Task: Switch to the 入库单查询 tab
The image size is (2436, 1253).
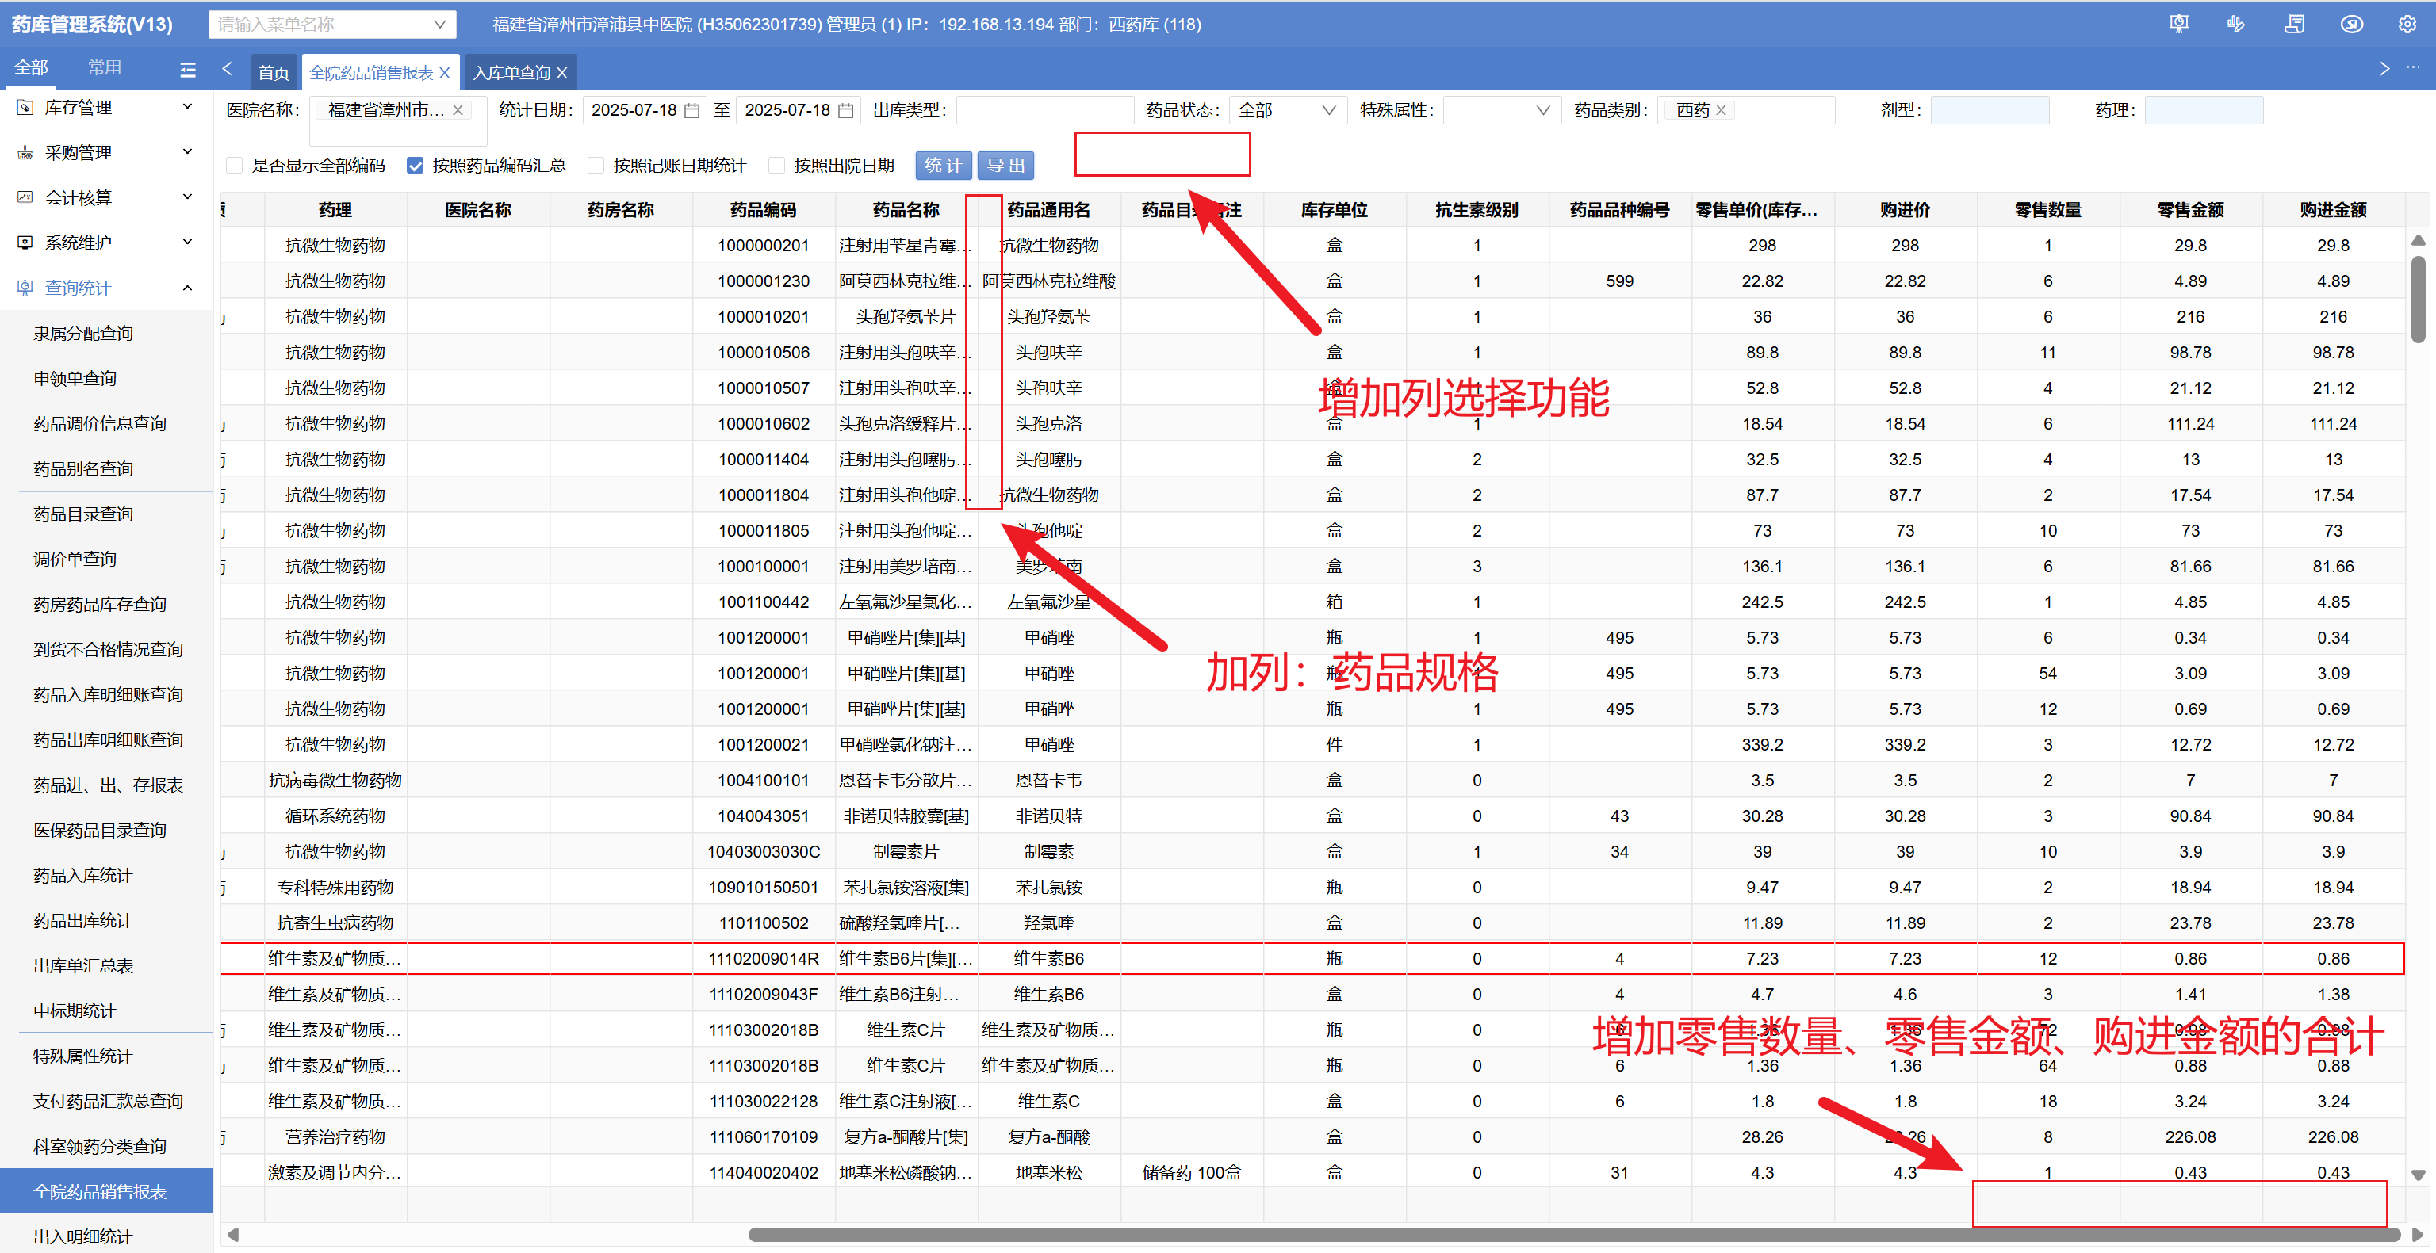Action: (x=511, y=73)
